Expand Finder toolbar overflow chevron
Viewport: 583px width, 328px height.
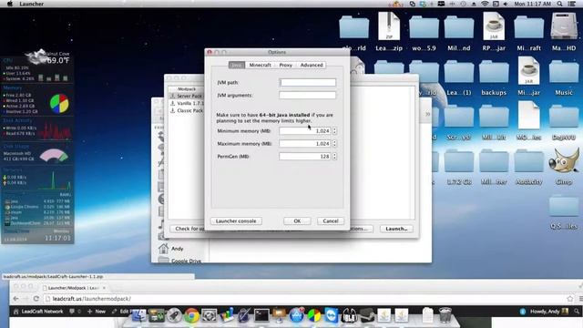pos(427,114)
